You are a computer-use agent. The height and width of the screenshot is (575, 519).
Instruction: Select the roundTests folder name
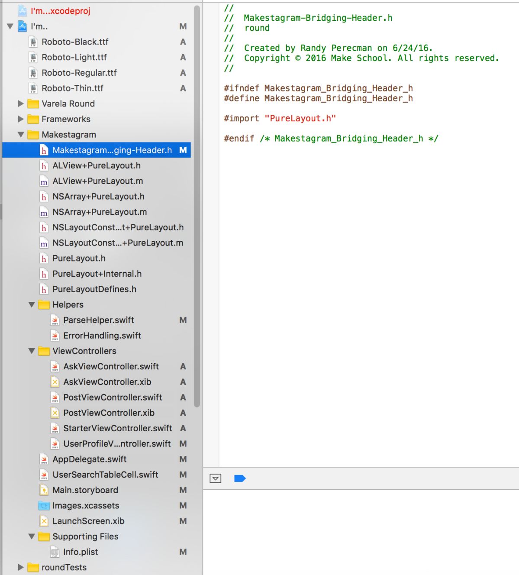pyautogui.click(x=64, y=568)
